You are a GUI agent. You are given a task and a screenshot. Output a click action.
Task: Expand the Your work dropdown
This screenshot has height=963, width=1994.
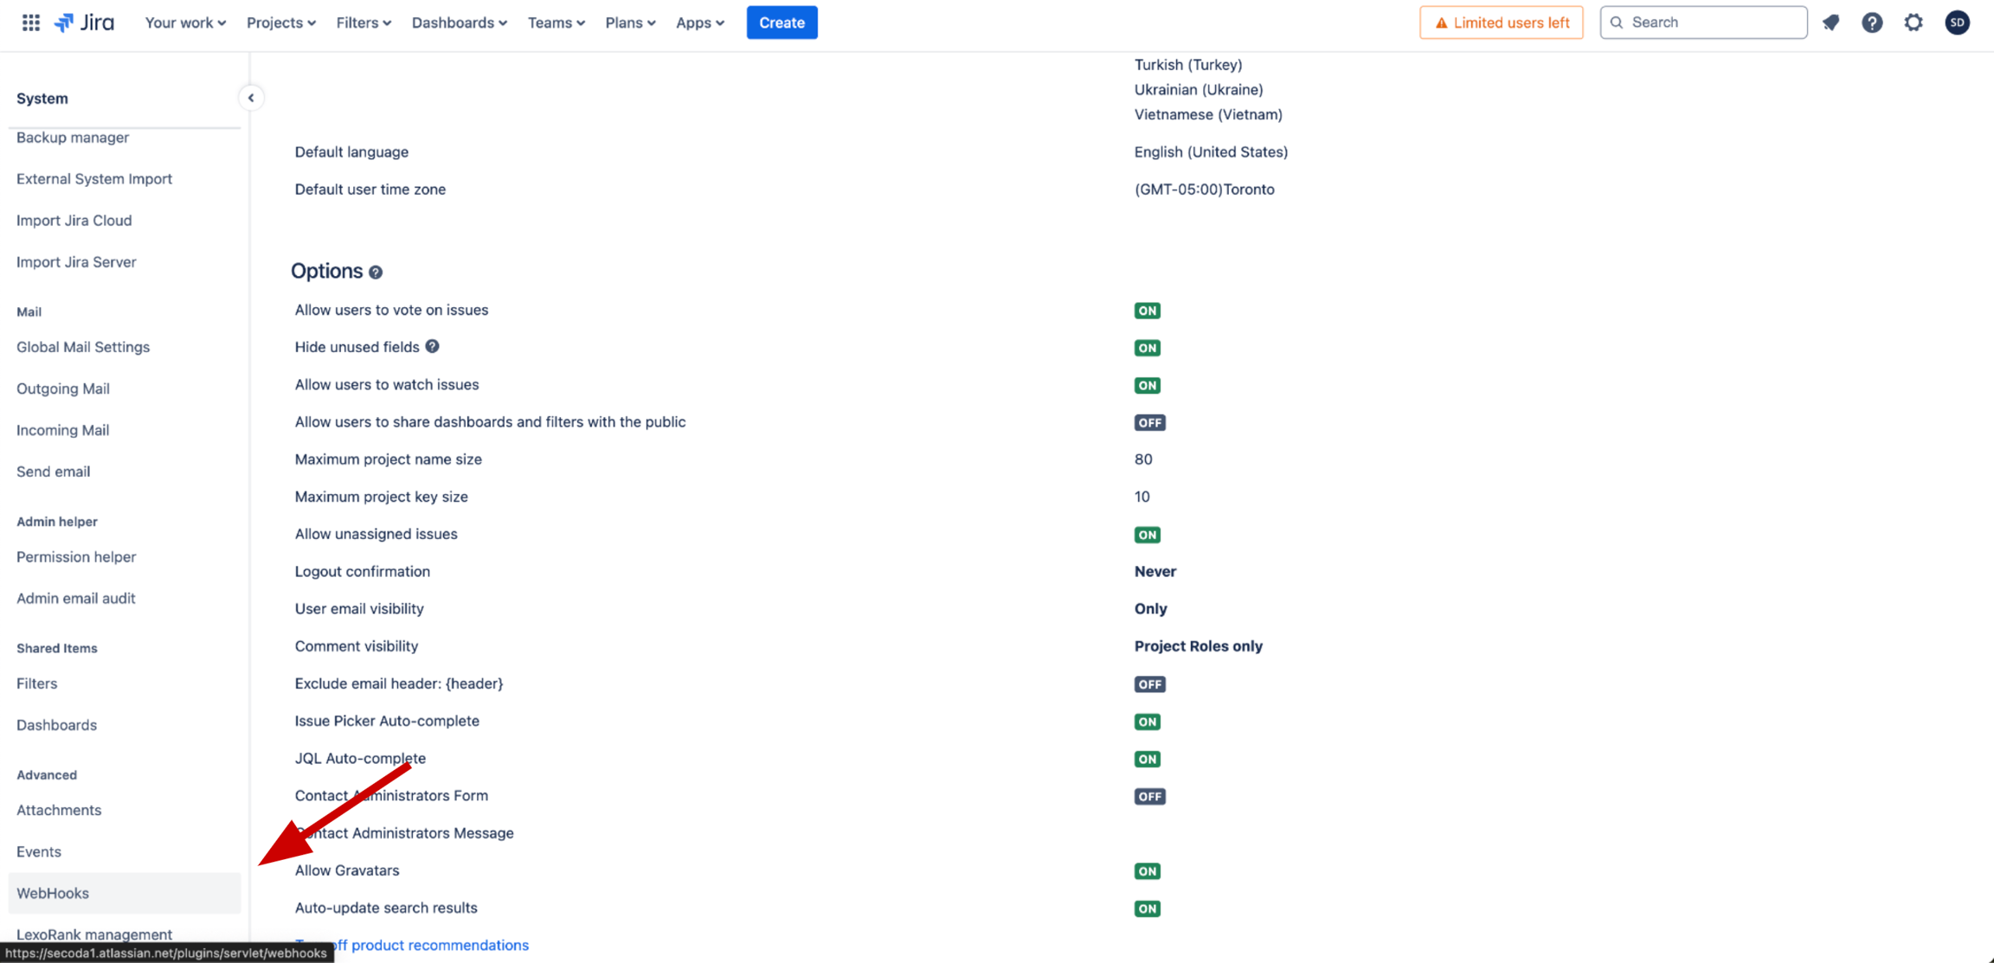click(185, 22)
